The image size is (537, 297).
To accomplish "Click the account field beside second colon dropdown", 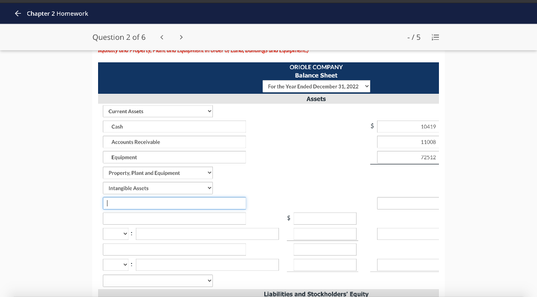I will point(207,265).
